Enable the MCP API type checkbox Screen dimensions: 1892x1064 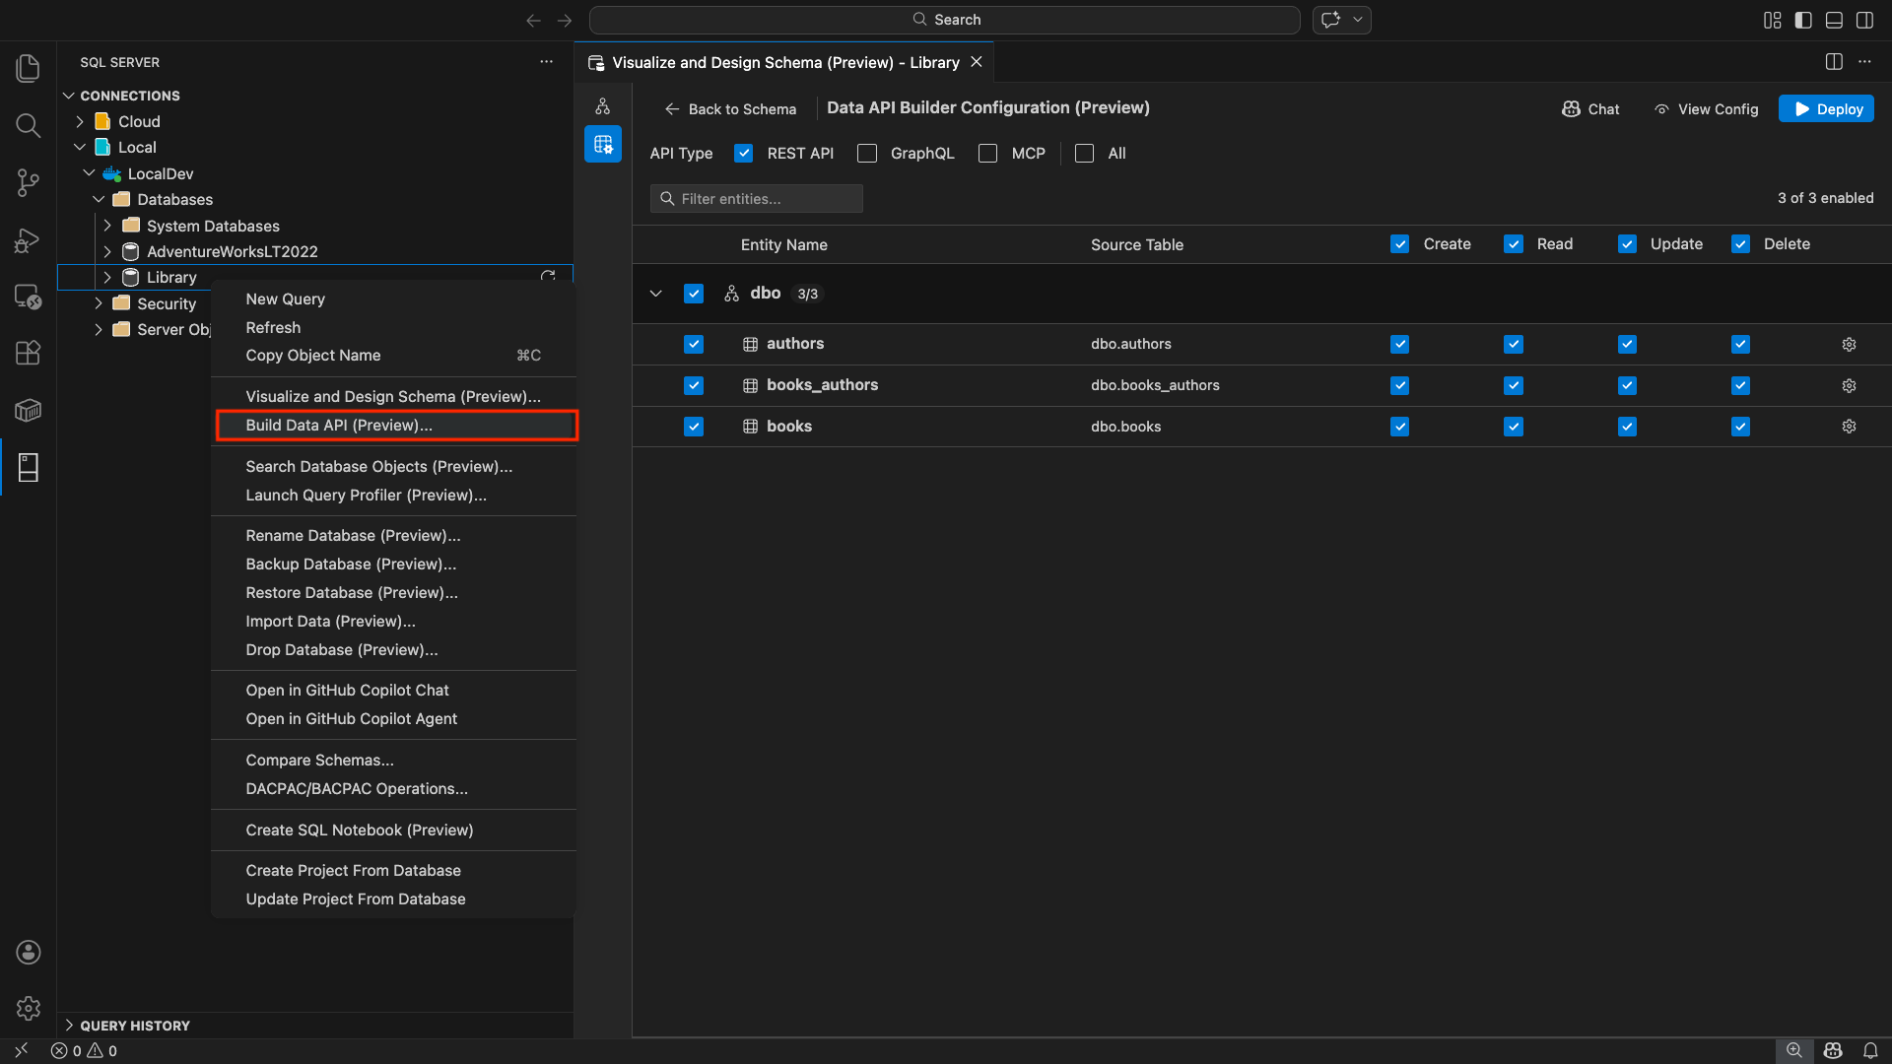(987, 154)
